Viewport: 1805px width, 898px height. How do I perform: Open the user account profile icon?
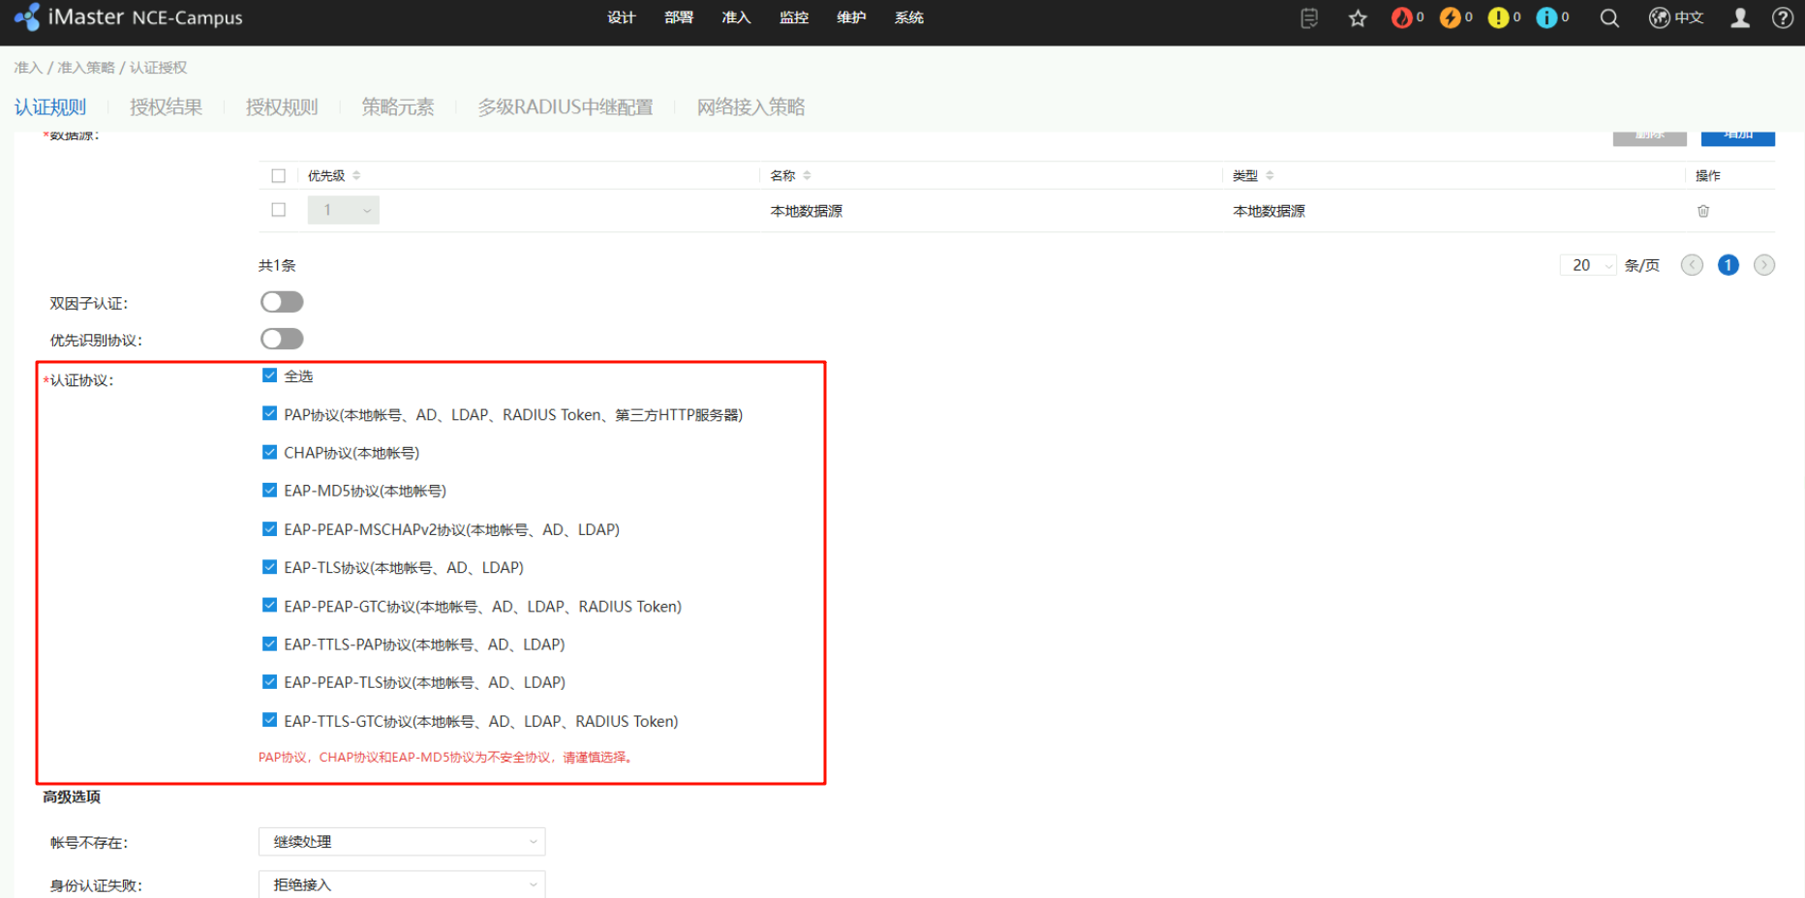pos(1740,18)
